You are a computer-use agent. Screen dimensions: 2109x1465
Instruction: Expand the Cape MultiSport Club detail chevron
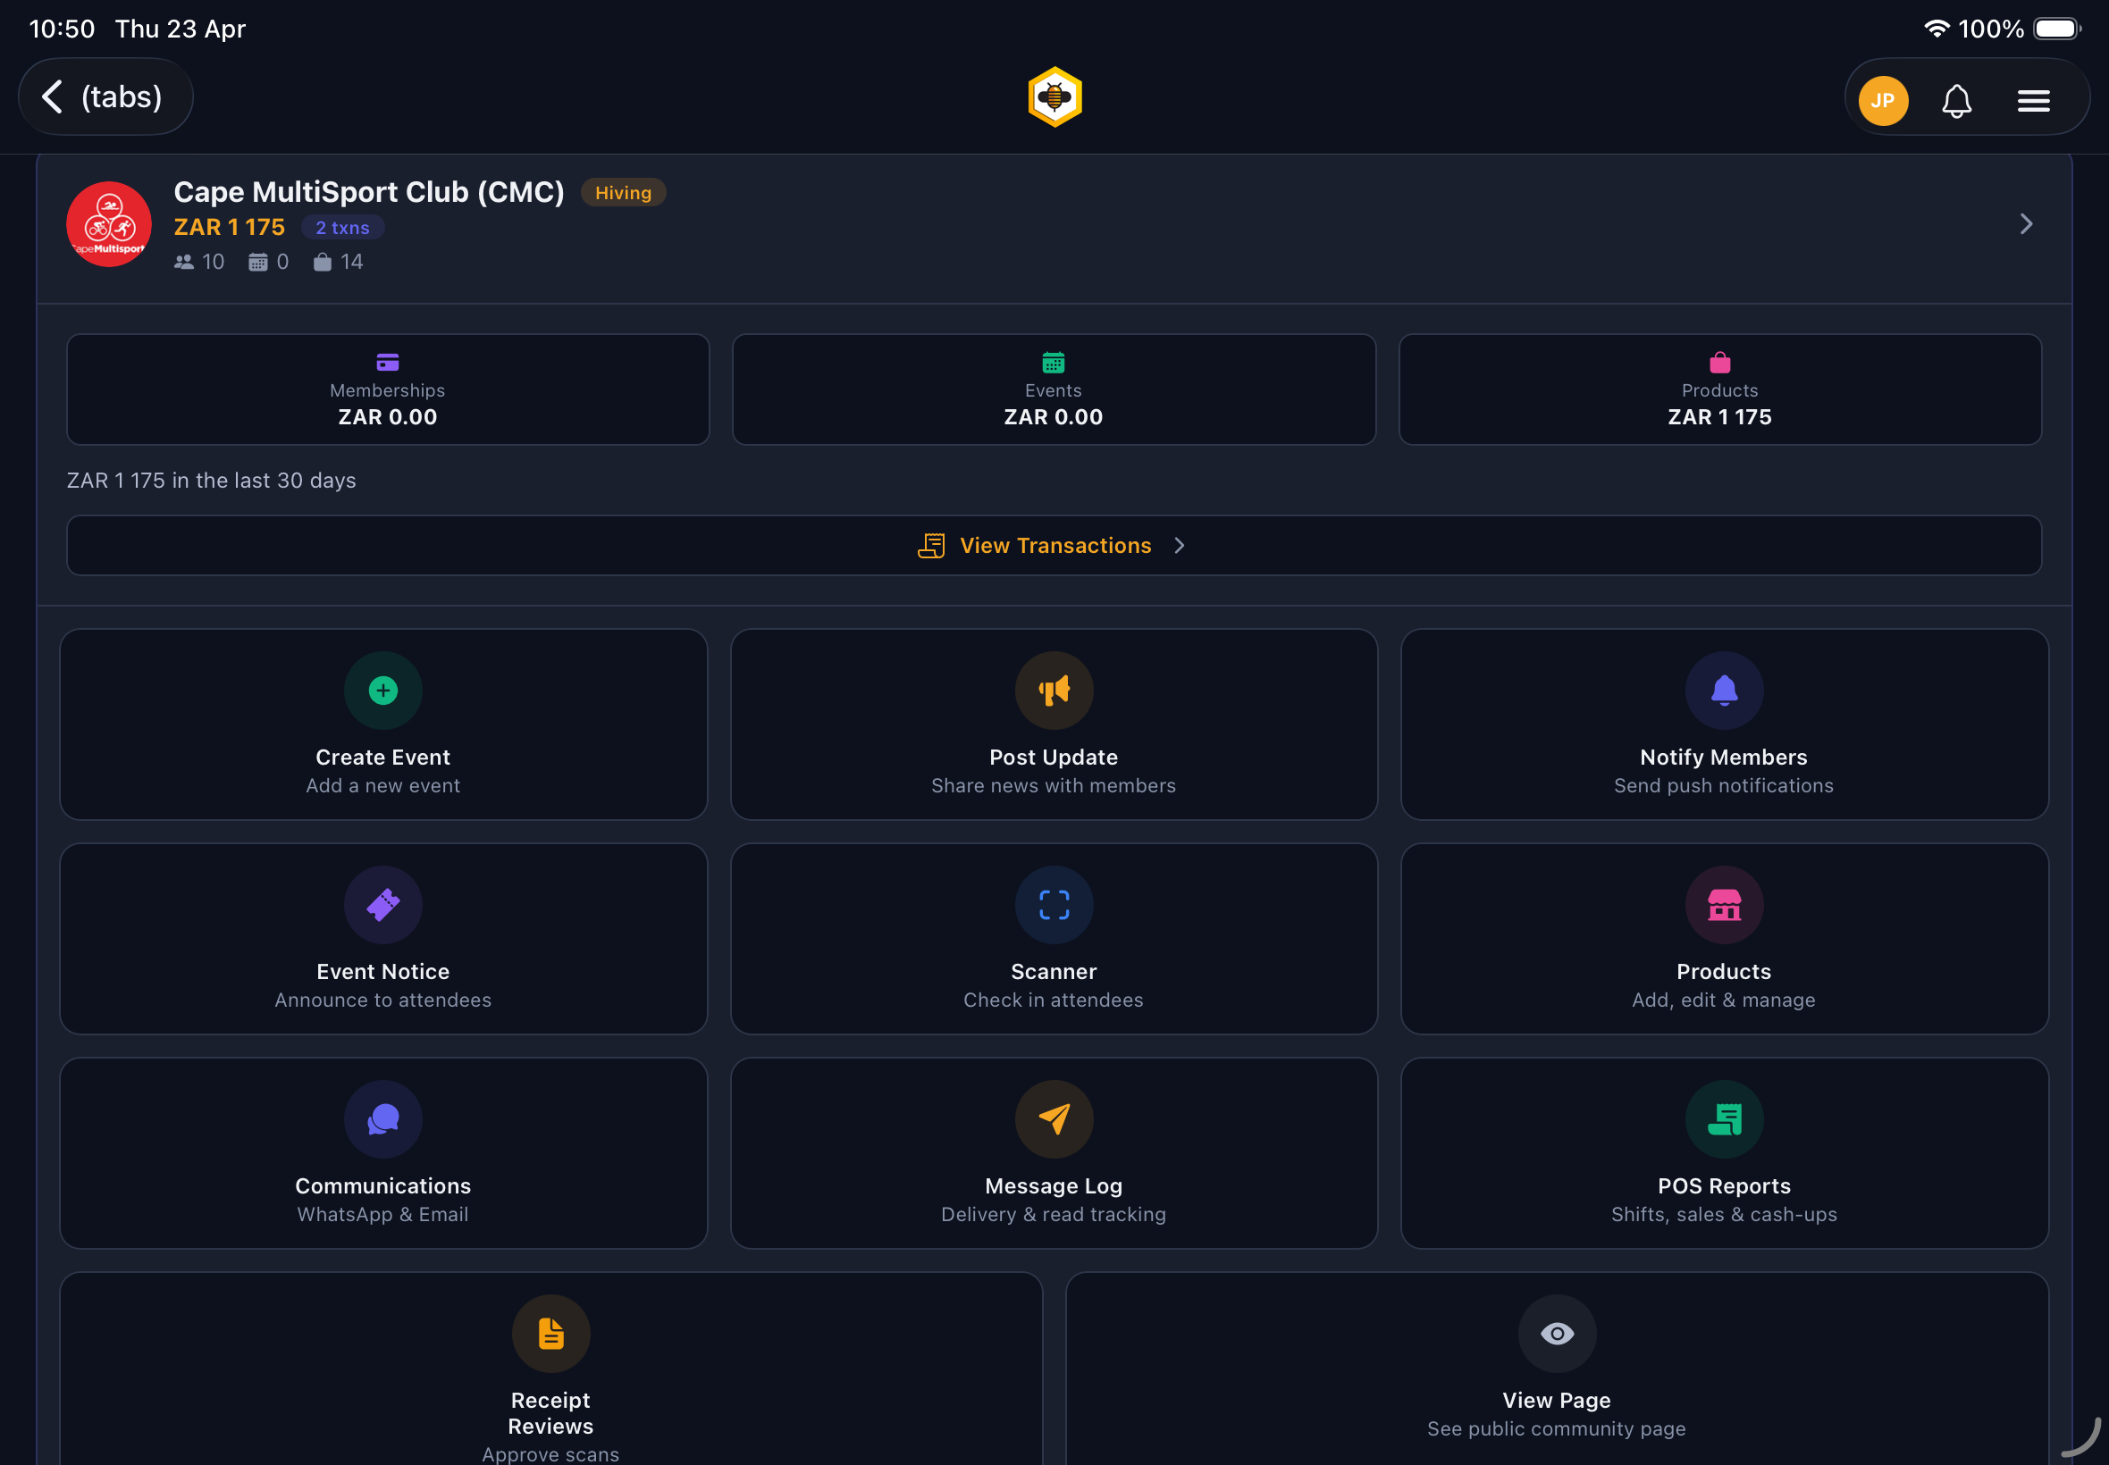[2026, 223]
